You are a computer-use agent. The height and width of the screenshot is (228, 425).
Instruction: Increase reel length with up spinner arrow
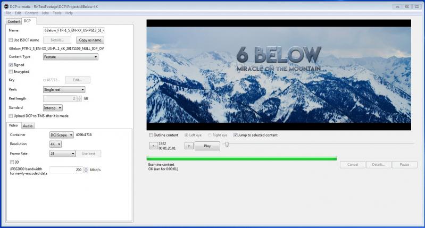pos(79,97)
